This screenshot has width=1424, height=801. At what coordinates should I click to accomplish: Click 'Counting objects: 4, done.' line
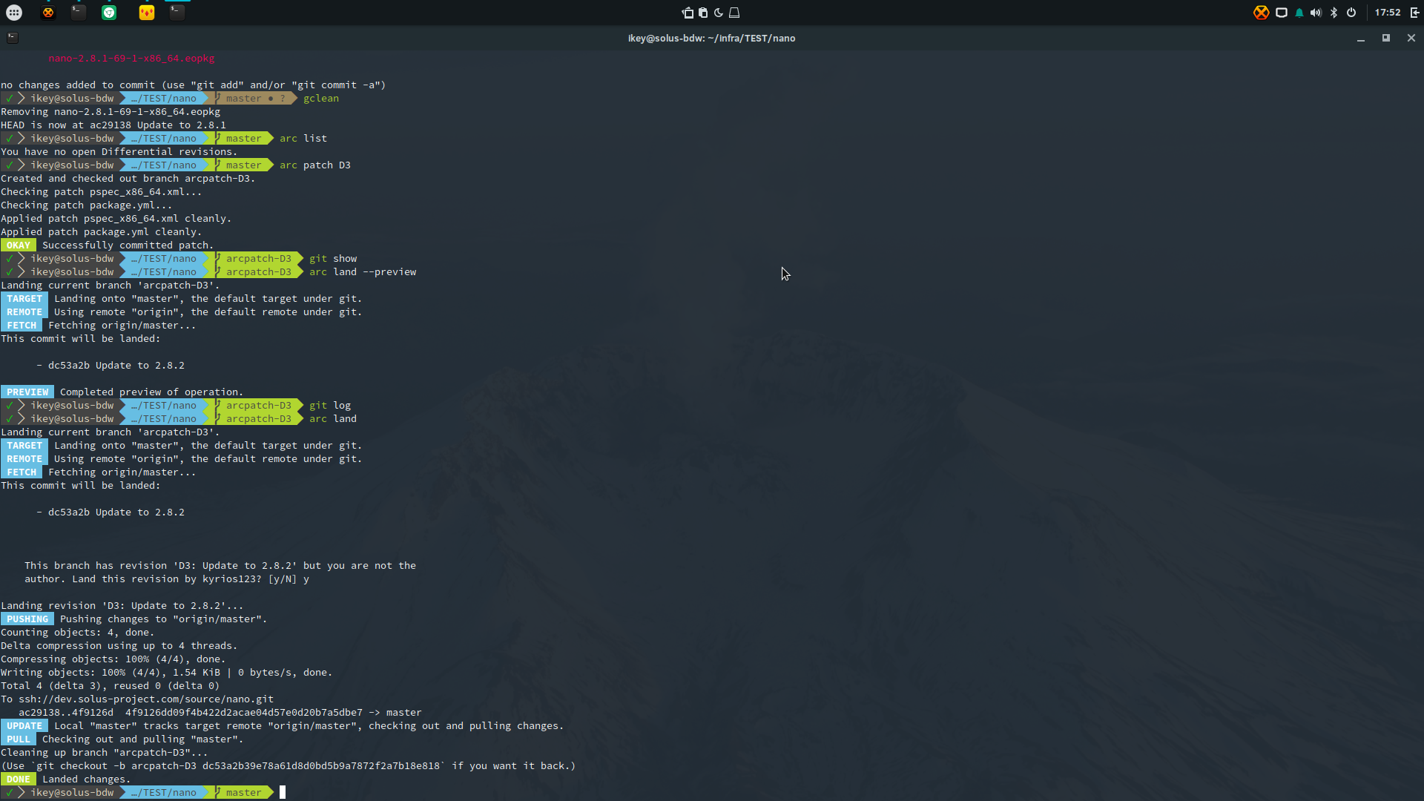(78, 633)
